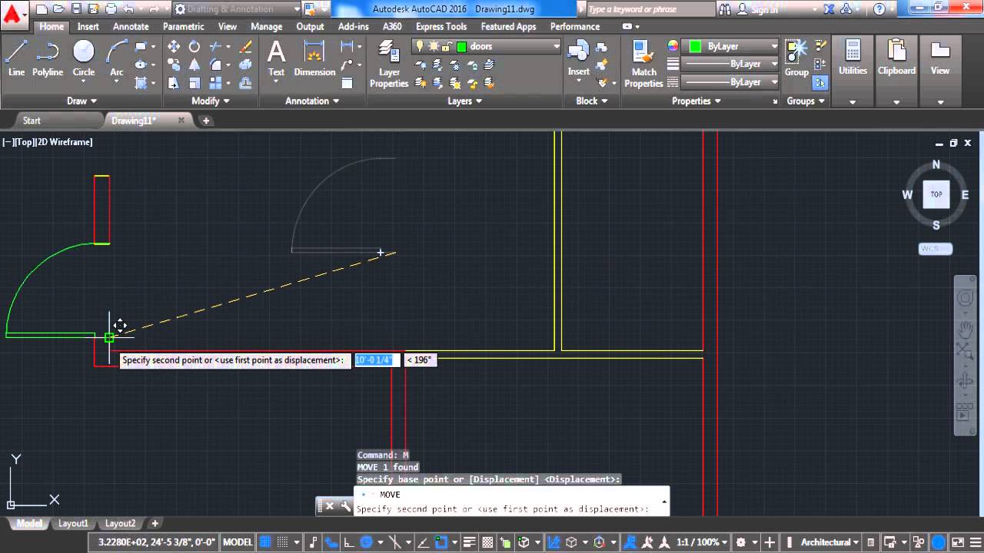Screen dimensions: 984x553
Task: Click the Undo arrow icon
Action: tap(128, 9)
